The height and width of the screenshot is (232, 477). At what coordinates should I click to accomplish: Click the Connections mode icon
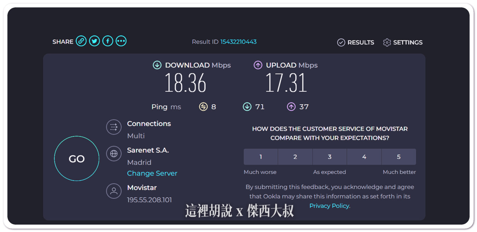point(114,127)
